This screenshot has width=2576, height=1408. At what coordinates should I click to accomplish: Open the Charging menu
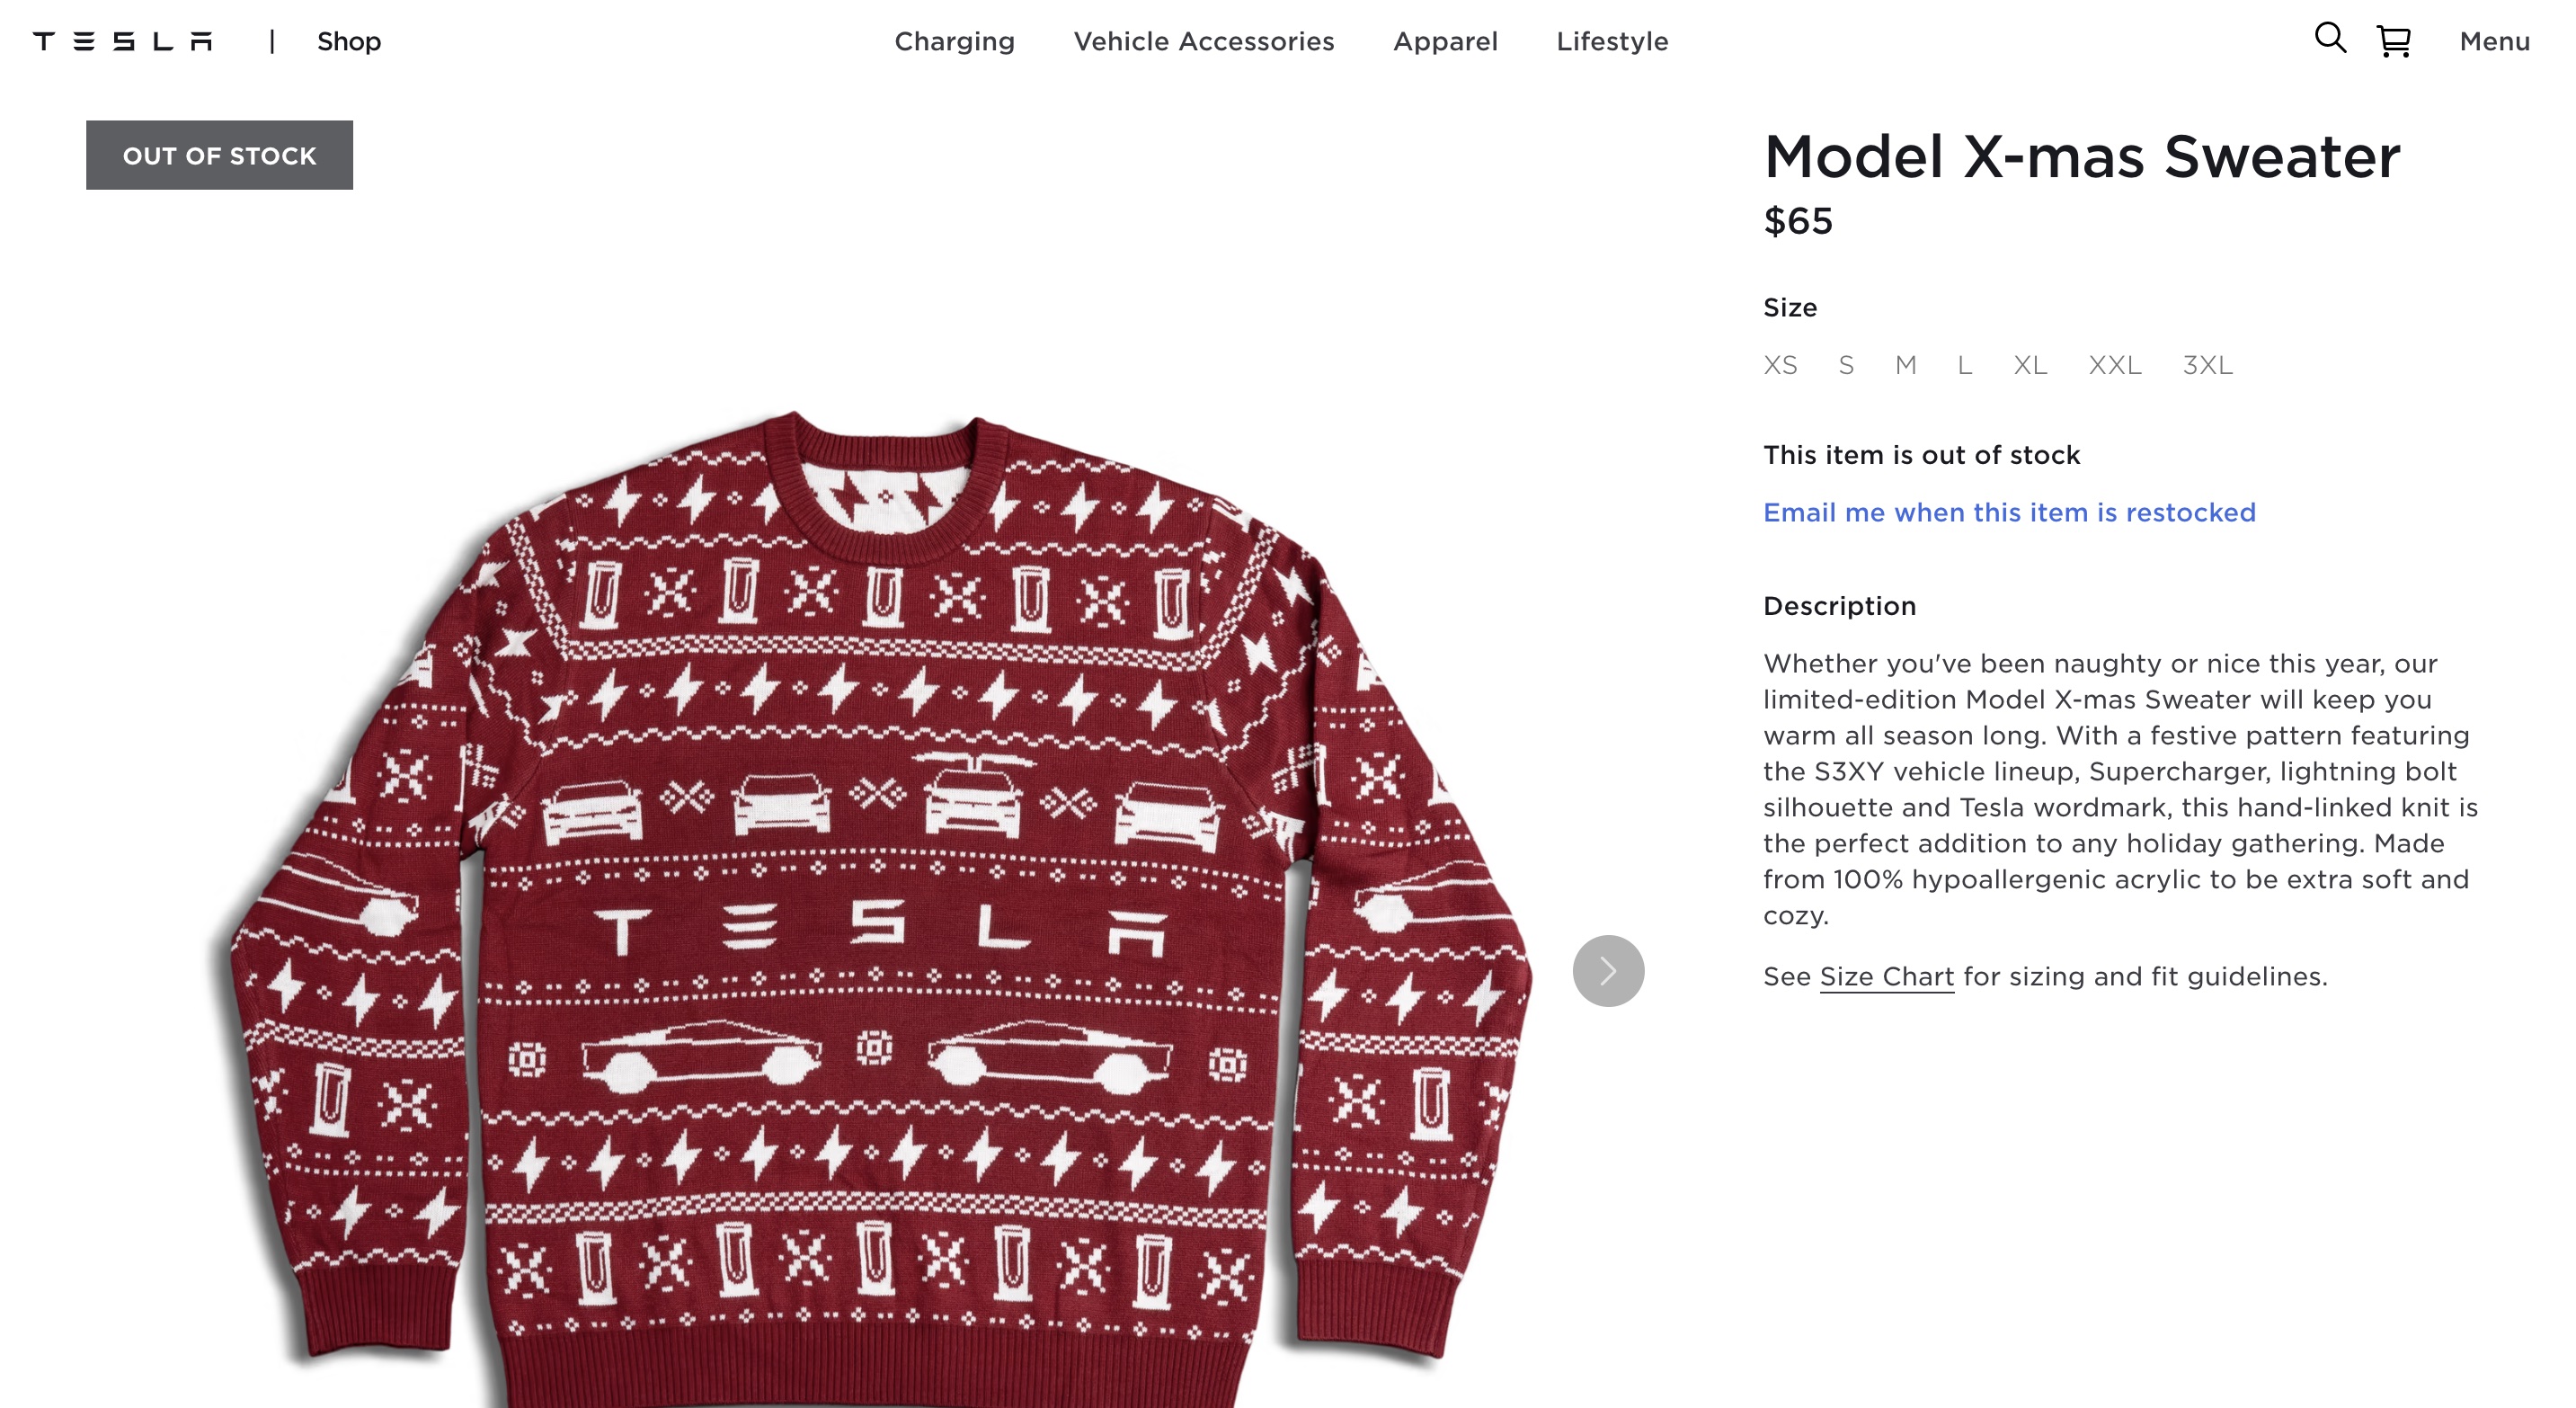[x=954, y=41]
